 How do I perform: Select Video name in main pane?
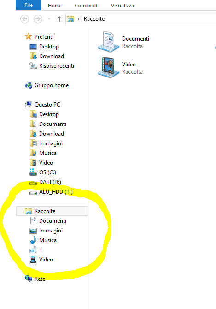(x=129, y=65)
